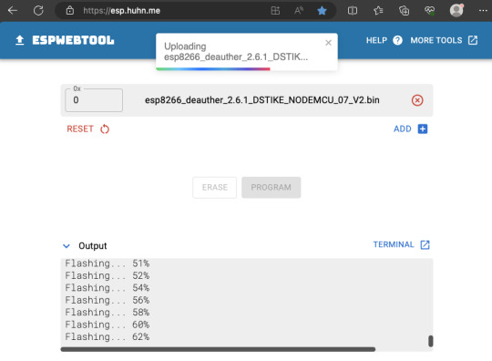This screenshot has width=492, height=361.
Task: Open browser essentials heart icon
Action: click(429, 11)
